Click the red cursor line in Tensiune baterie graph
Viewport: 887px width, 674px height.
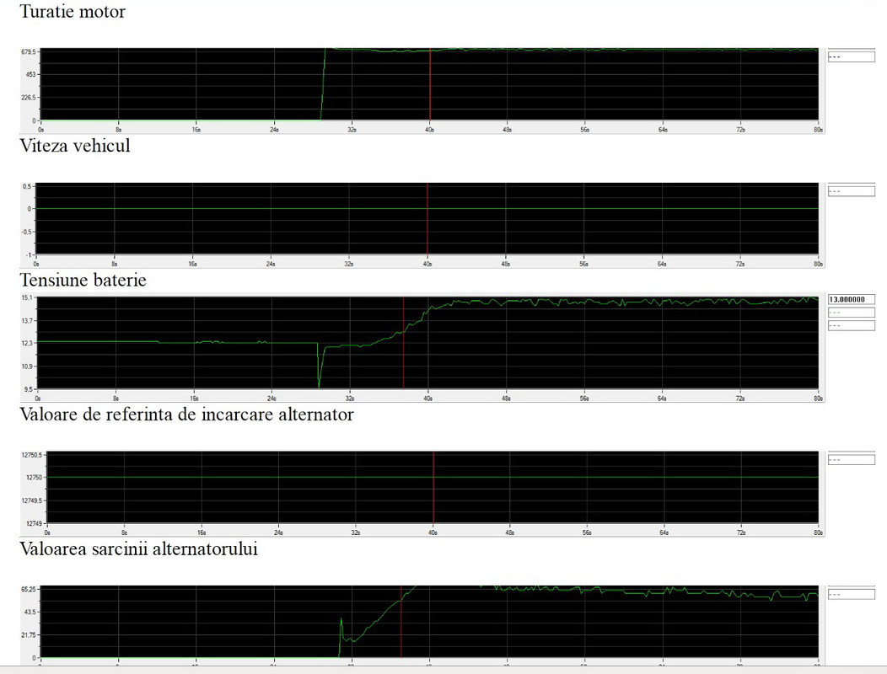(x=403, y=343)
